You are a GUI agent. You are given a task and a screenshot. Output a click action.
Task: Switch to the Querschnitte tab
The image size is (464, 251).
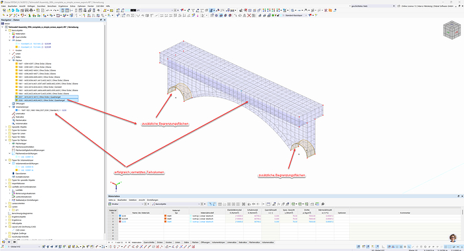[x=149, y=242]
